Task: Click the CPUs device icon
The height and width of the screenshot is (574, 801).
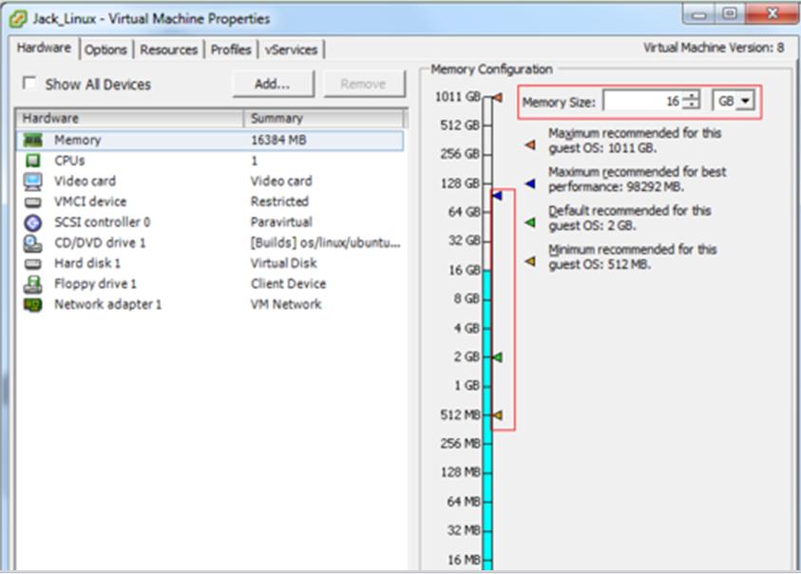Action: pos(32,161)
